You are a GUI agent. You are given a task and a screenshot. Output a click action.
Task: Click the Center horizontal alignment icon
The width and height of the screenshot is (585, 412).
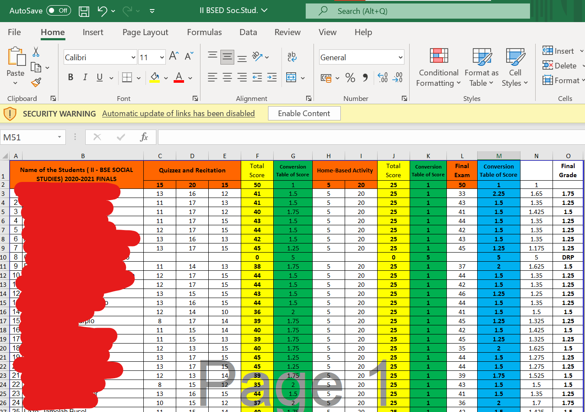(x=227, y=78)
